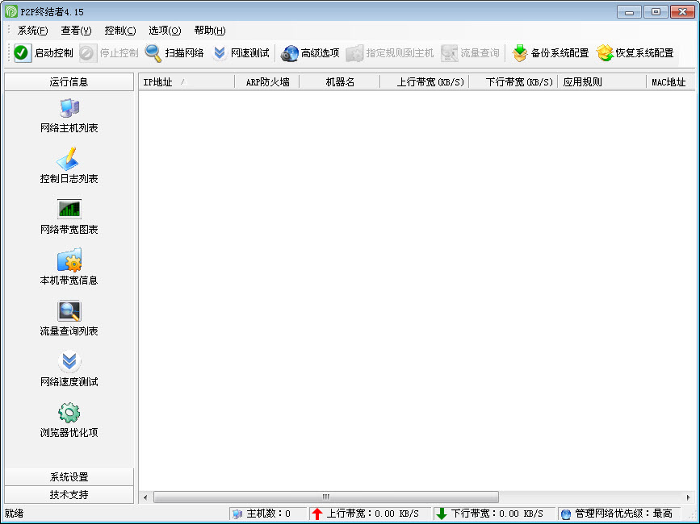Show the 网络带宽图表 bandwidth chart
Image resolution: width=700 pixels, height=524 pixels.
click(x=69, y=210)
